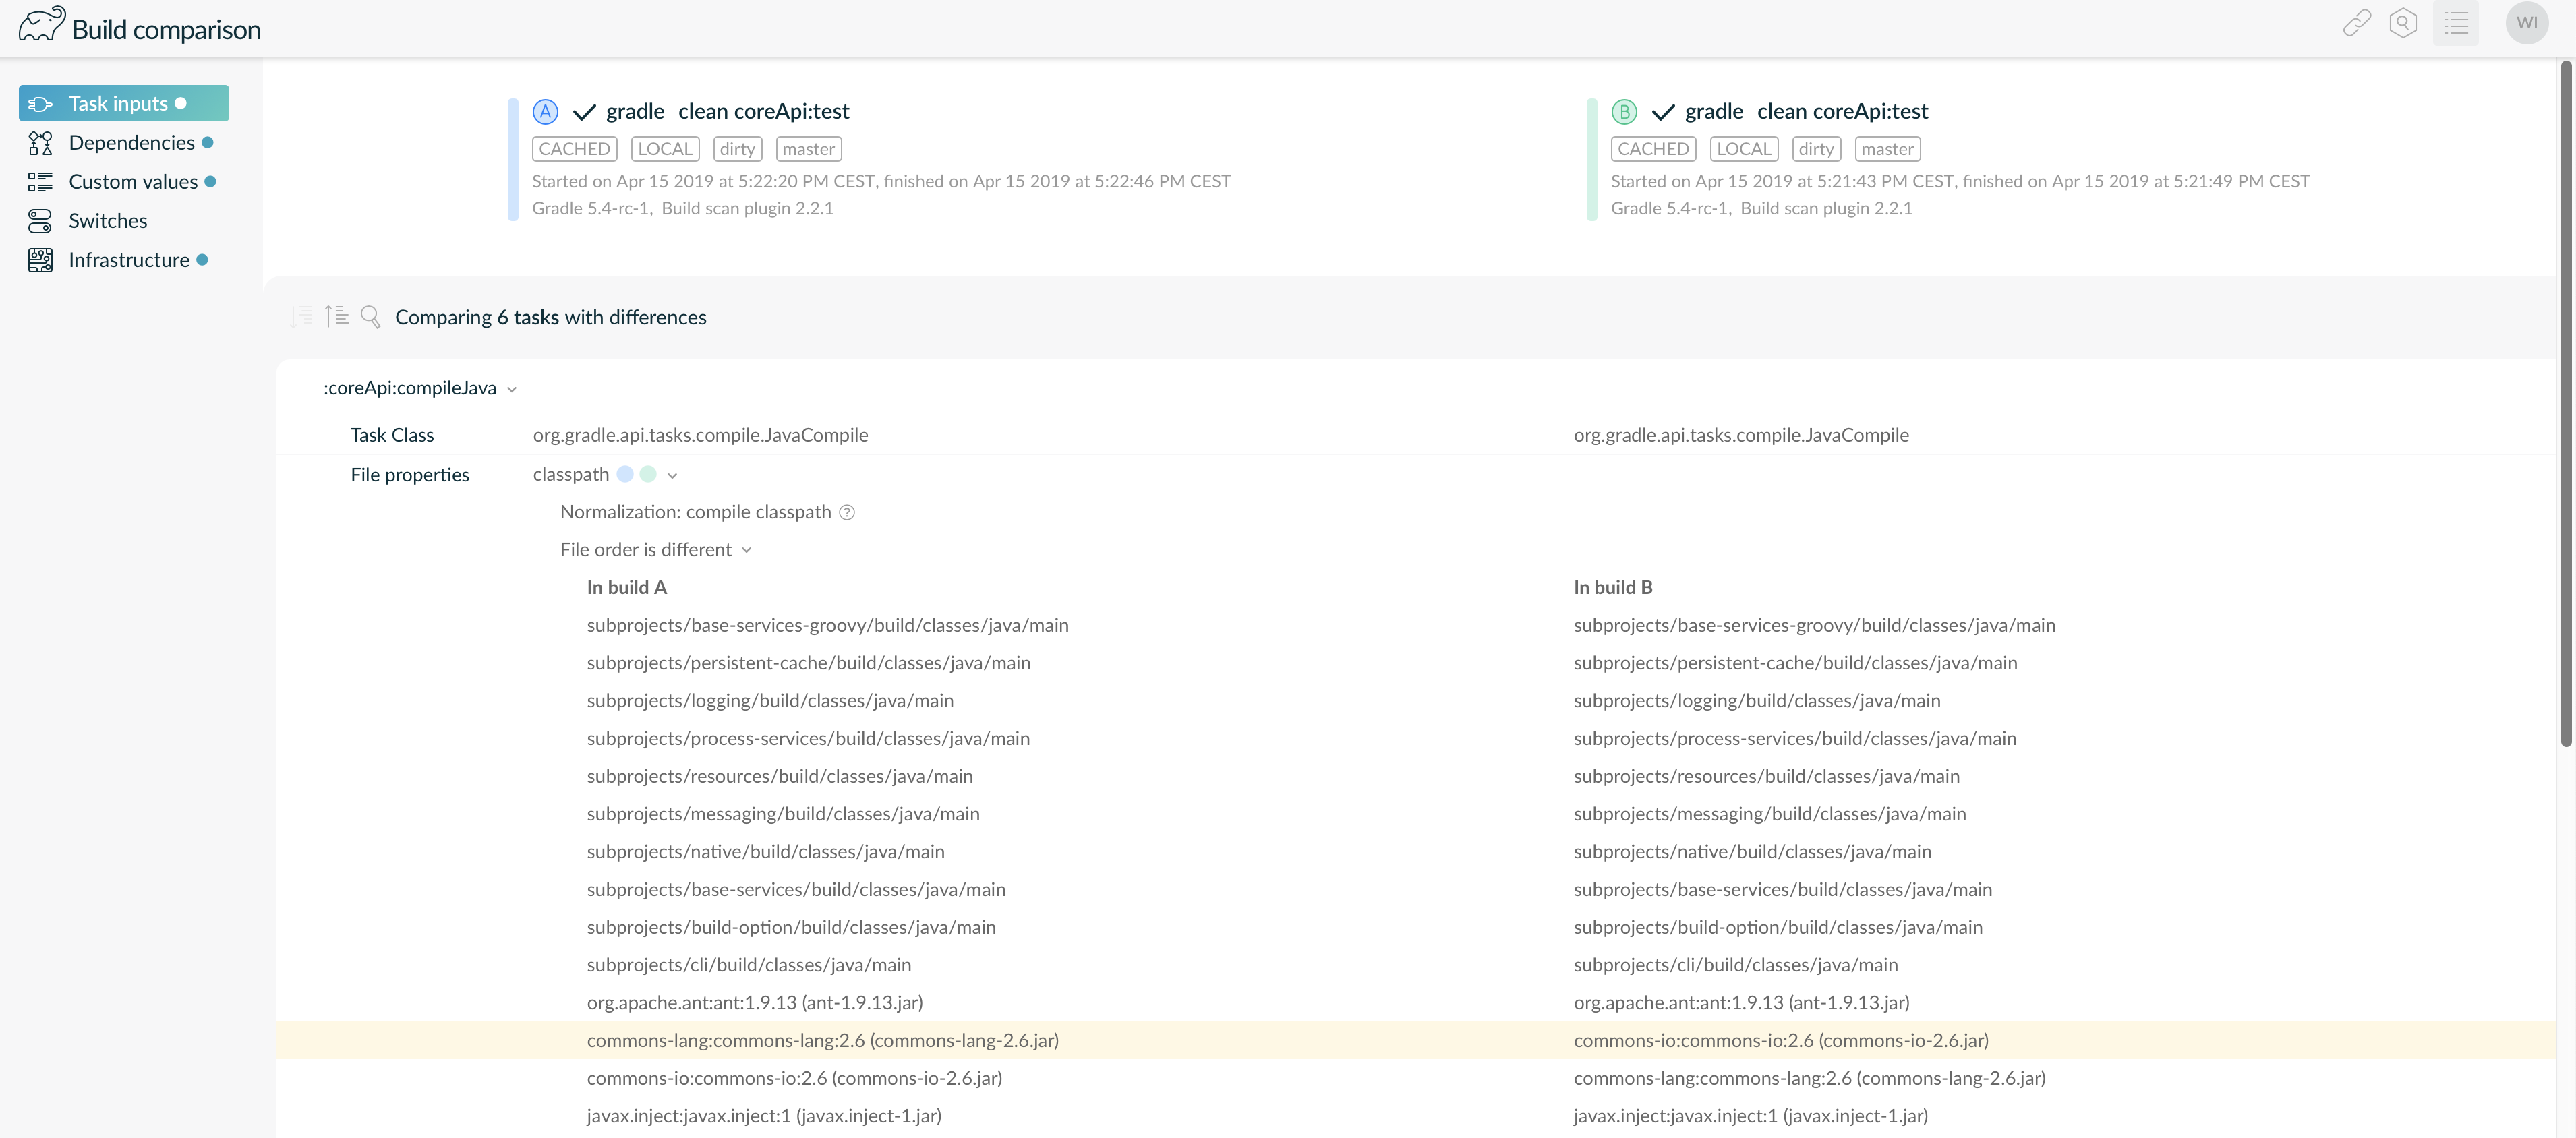Screen dimensions: 2576x1138
Task: Click the 'In build B' column header
Action: tap(1613, 587)
